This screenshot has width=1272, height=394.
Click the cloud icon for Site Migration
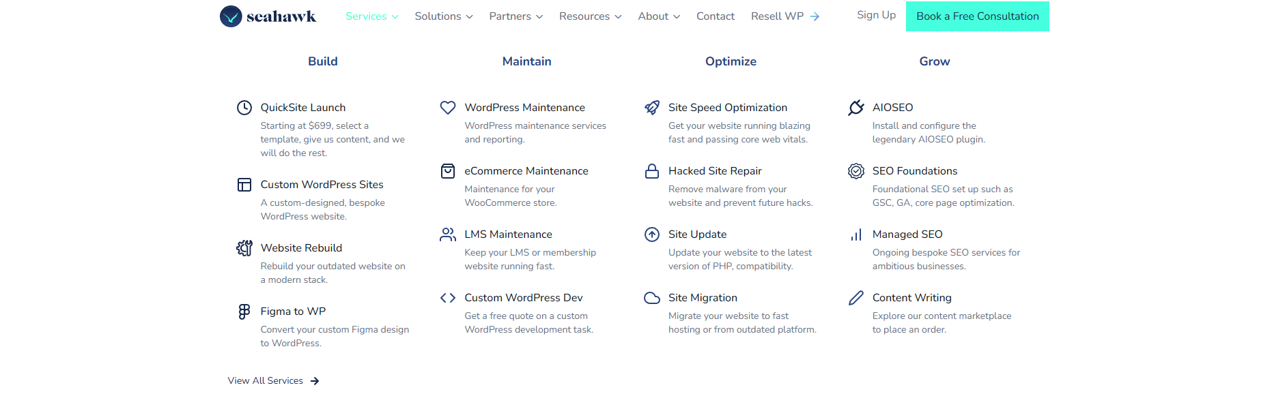click(652, 298)
